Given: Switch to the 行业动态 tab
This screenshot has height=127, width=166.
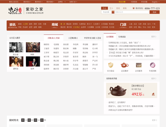Looking at the screenshot, I should (x=122, y=37).
